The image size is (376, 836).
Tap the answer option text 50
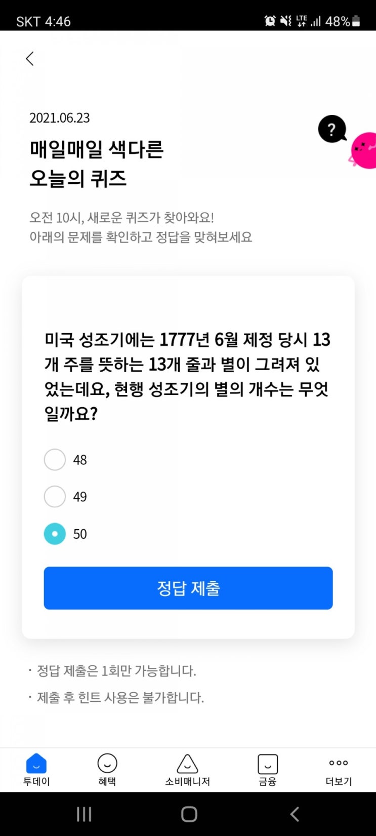point(80,534)
